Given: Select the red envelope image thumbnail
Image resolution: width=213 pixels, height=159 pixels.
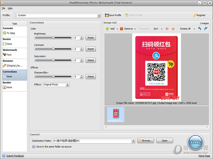Looking at the screenshot, I should 116,115.
